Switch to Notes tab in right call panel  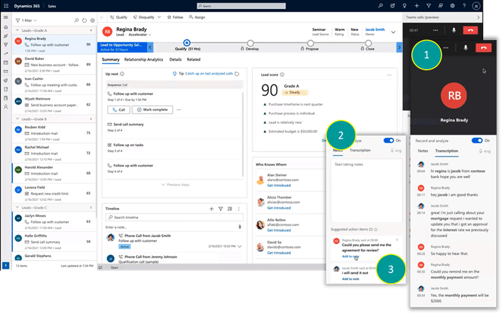(x=423, y=151)
